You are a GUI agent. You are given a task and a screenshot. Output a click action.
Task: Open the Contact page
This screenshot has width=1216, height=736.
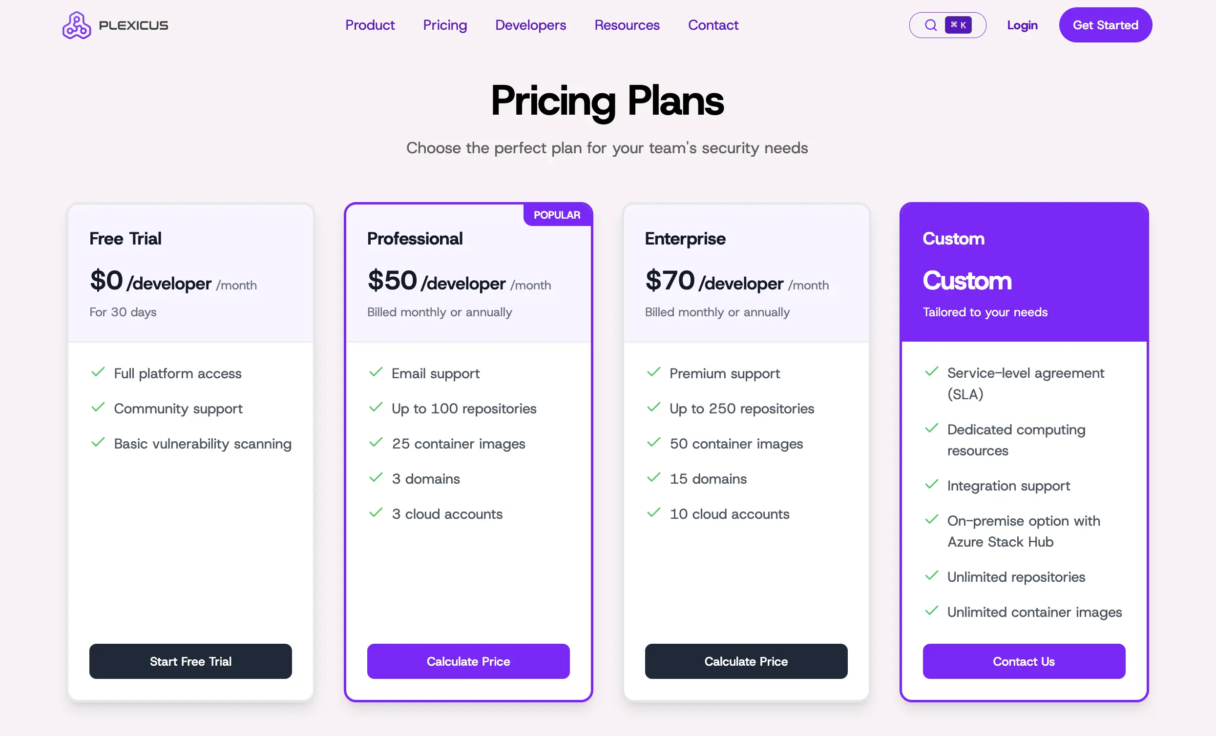click(x=713, y=25)
